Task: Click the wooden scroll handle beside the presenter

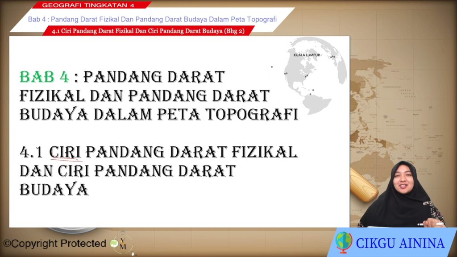Action: coord(363,183)
